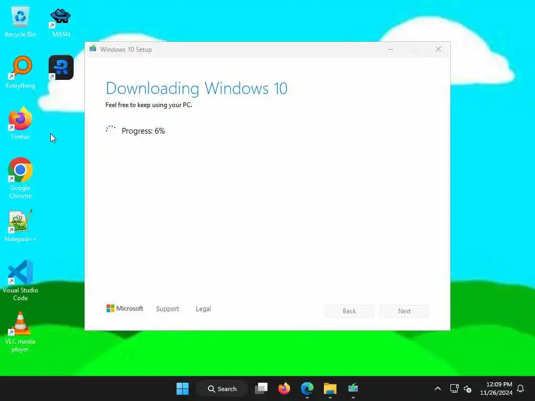The image size is (535, 401).
Task: Select the dark blue R app shortcut
Action: (61, 67)
